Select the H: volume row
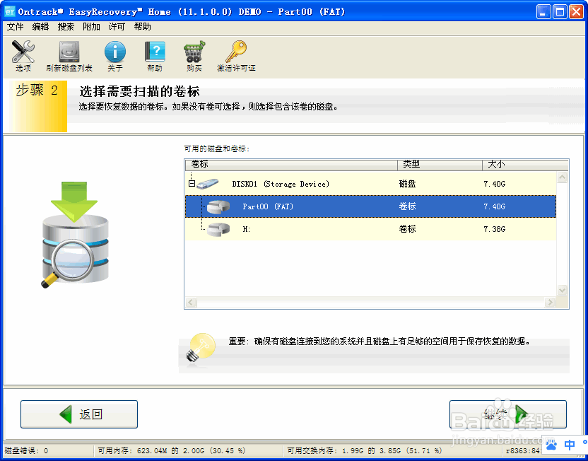 pyautogui.click(x=370, y=229)
